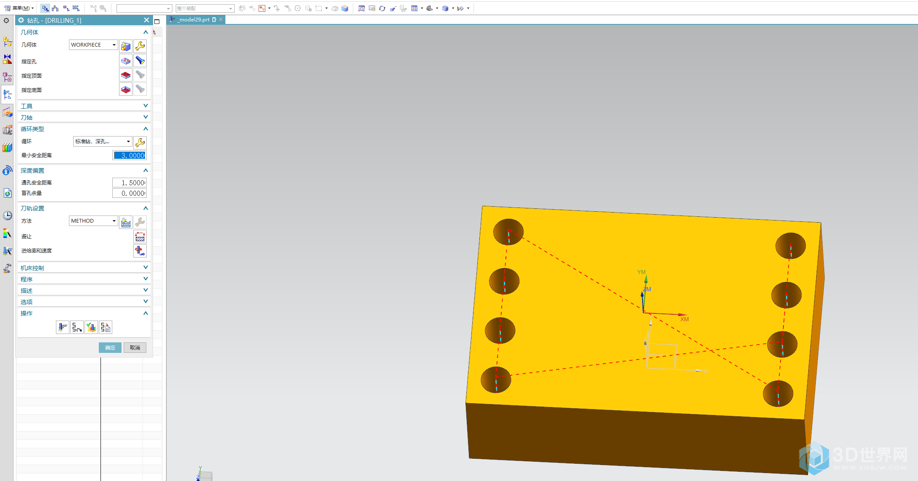
Task: Click the generate tool path icon
Action: (x=63, y=327)
